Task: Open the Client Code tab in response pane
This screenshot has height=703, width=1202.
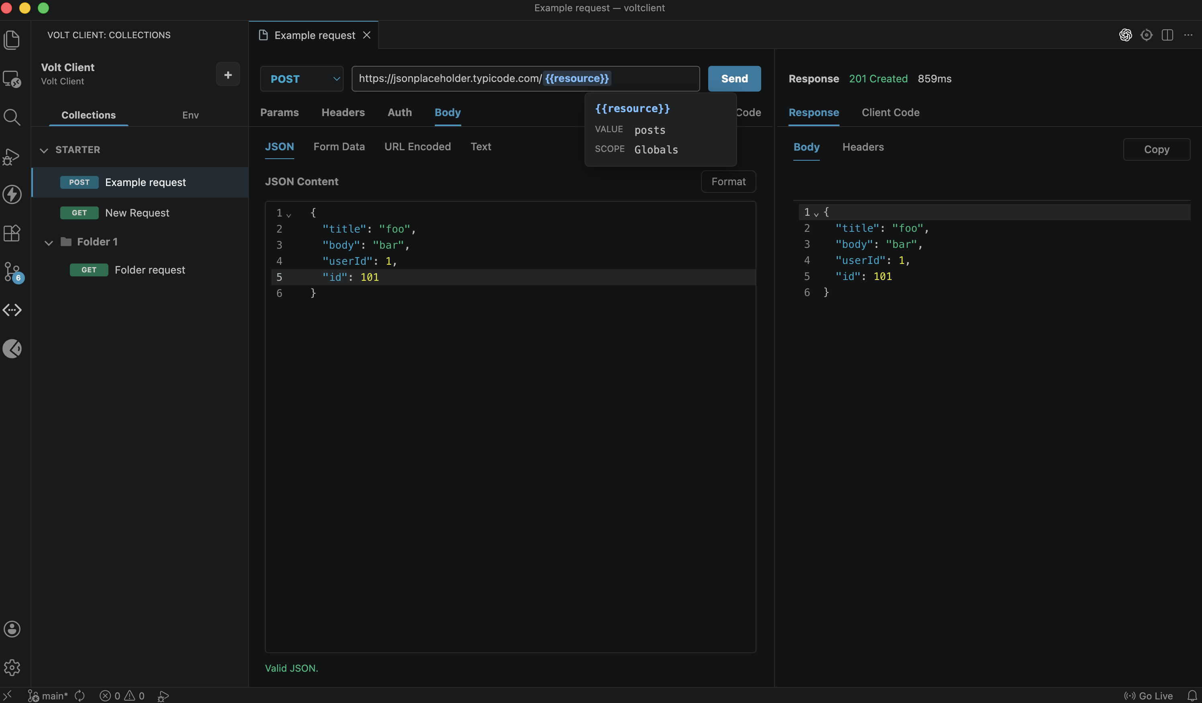Action: click(x=890, y=112)
